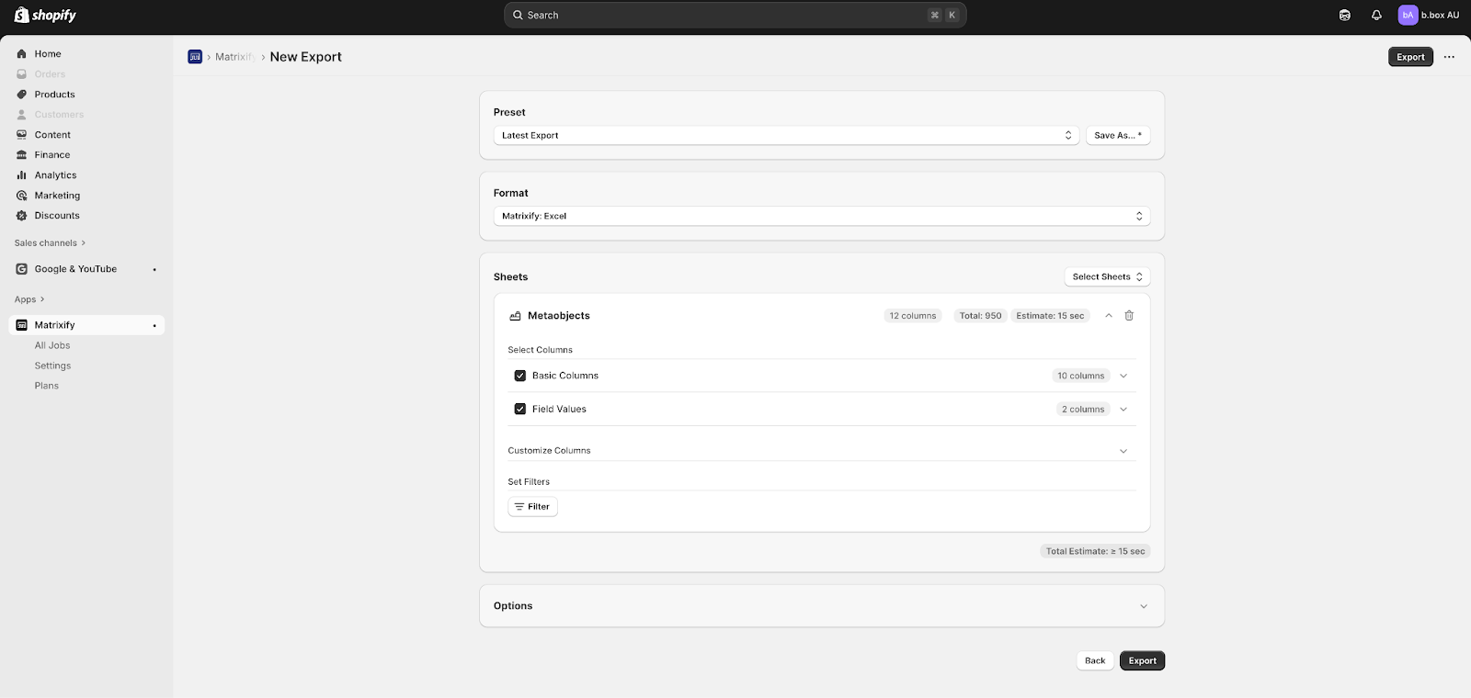Go to Products in the sidebar
The height and width of the screenshot is (698, 1471).
coord(54,95)
